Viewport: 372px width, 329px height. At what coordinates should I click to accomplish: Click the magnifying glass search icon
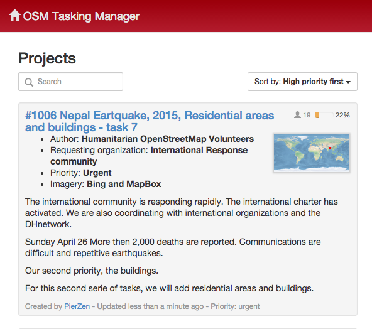point(29,82)
